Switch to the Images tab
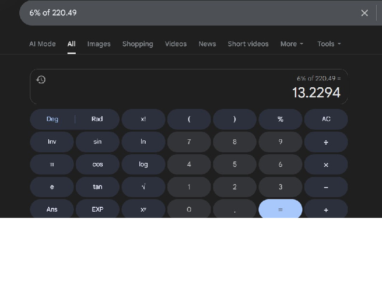This screenshot has height=295, width=382. click(x=99, y=44)
